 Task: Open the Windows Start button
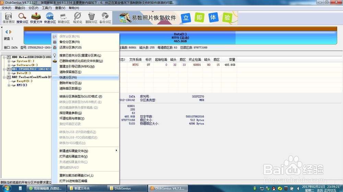[x=6, y=188]
